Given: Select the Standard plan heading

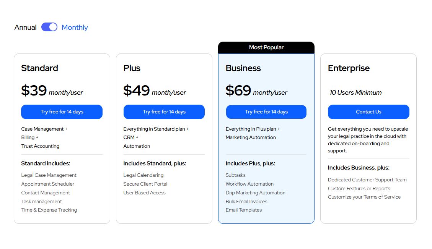Looking at the screenshot, I should [x=39, y=68].
